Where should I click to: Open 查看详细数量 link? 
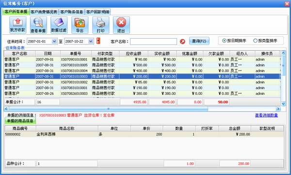(266, 115)
